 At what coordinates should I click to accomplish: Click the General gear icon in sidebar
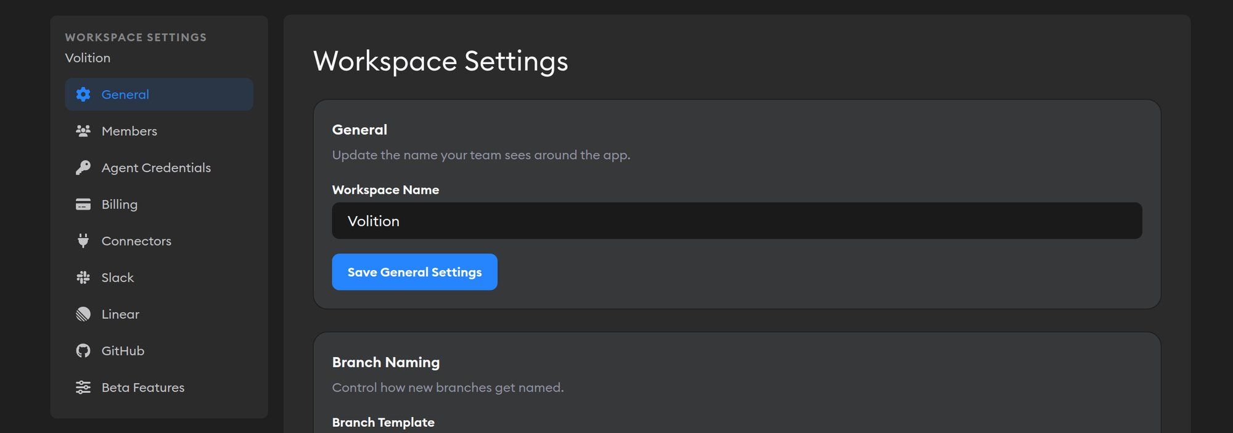pyautogui.click(x=83, y=94)
